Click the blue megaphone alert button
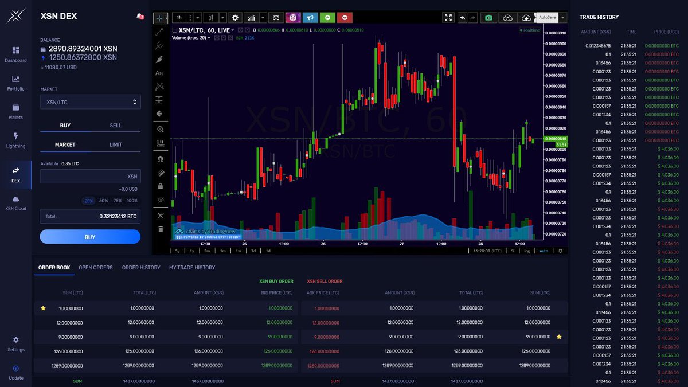Image resolution: width=688 pixels, height=387 pixels. click(310, 18)
